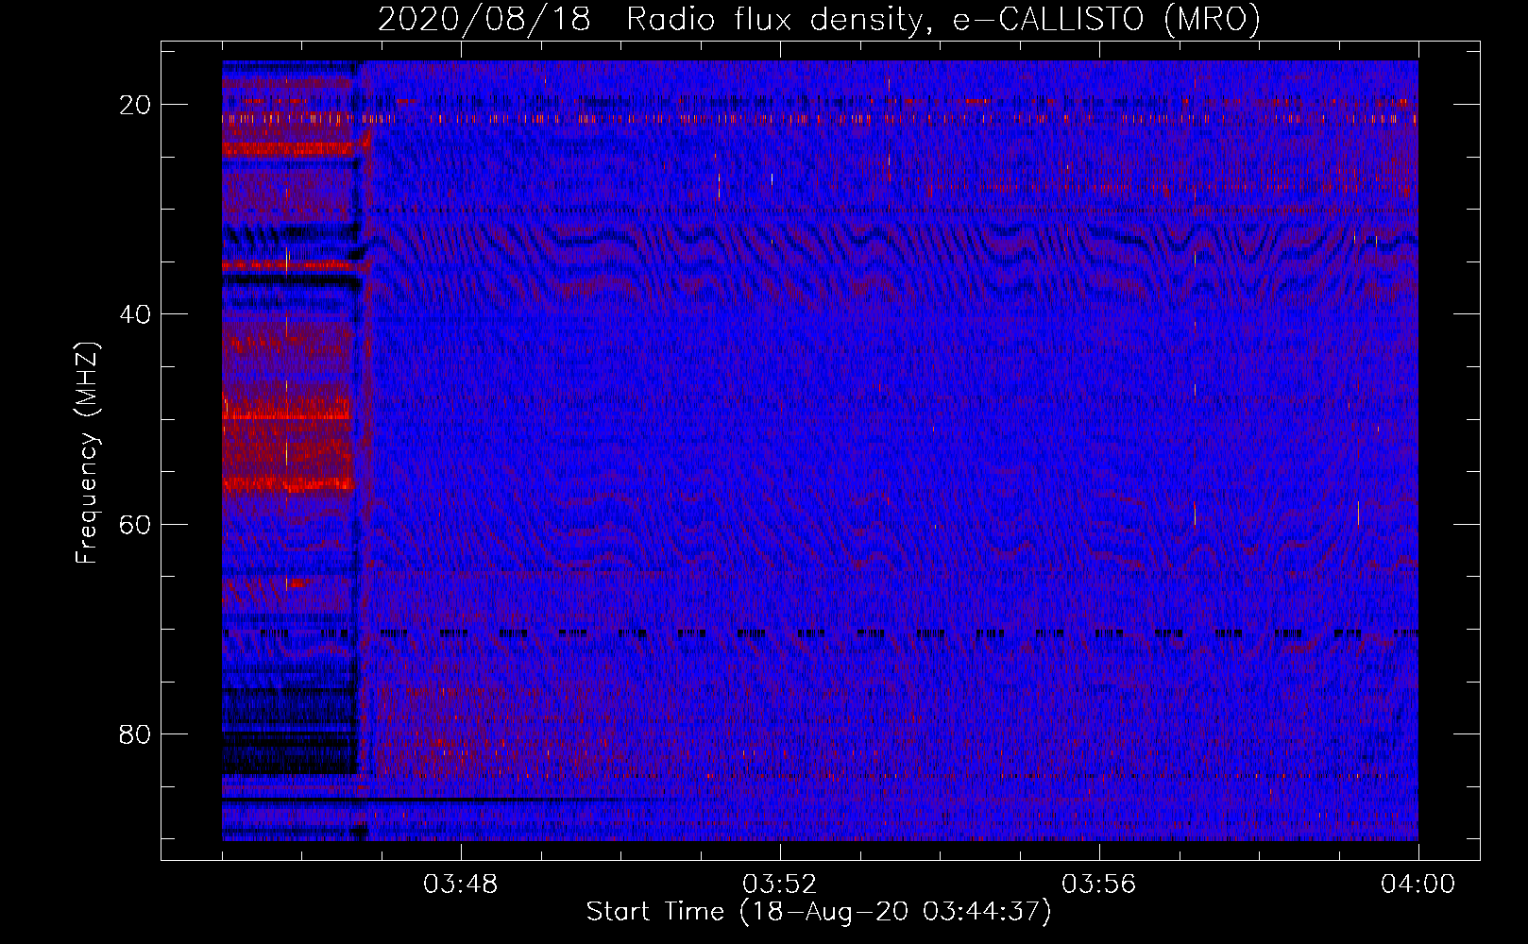This screenshot has width=1528, height=944.
Task: Click the plot title '2020/08/18 Radio flux density'
Action: click(819, 19)
